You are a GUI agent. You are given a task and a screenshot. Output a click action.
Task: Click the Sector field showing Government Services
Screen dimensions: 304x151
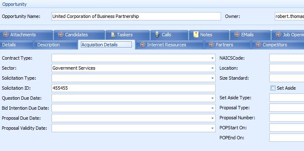click(134, 68)
